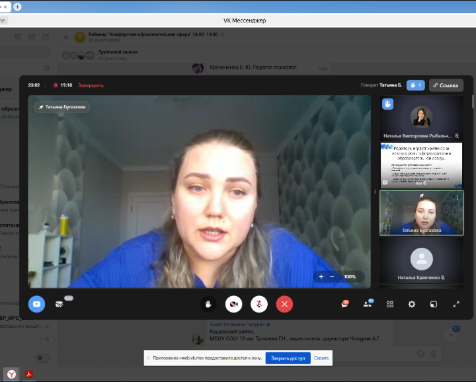Open a new browser tab
The image size is (476, 382).
[x=17, y=7]
